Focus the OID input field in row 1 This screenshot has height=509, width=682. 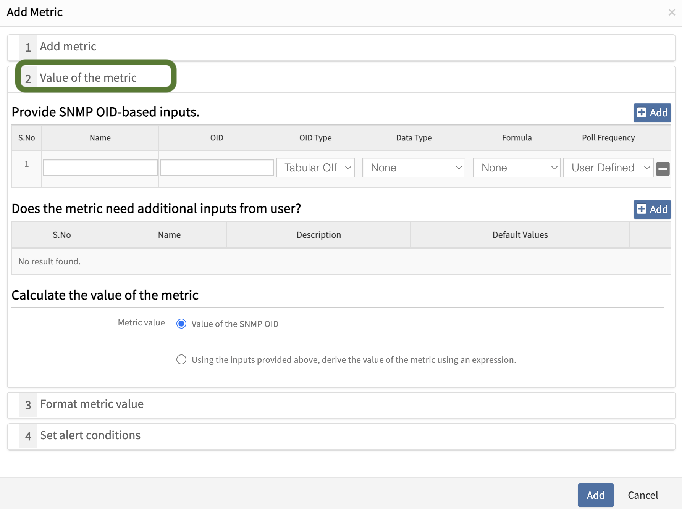pyautogui.click(x=217, y=168)
